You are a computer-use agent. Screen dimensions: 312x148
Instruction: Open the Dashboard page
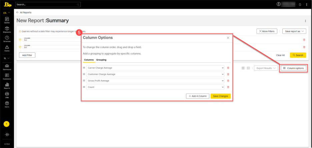click(7, 67)
